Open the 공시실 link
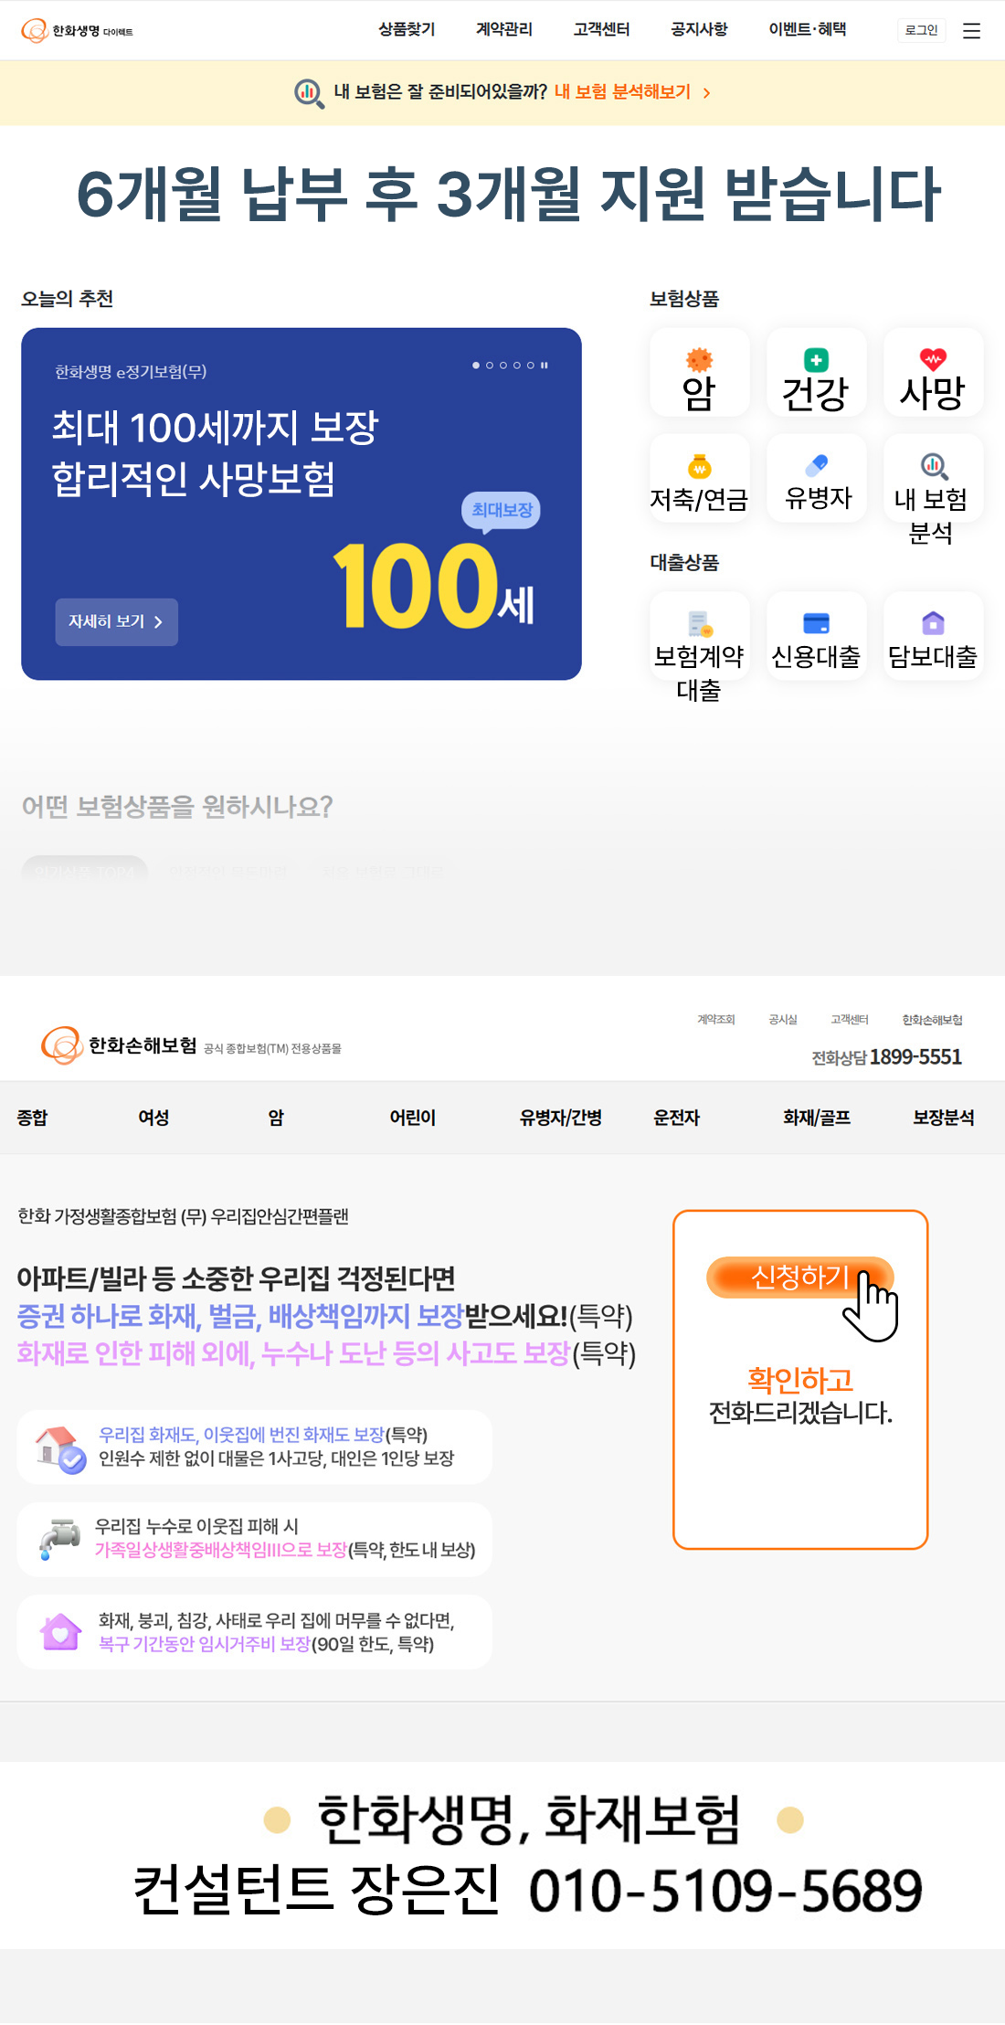 point(783,1019)
